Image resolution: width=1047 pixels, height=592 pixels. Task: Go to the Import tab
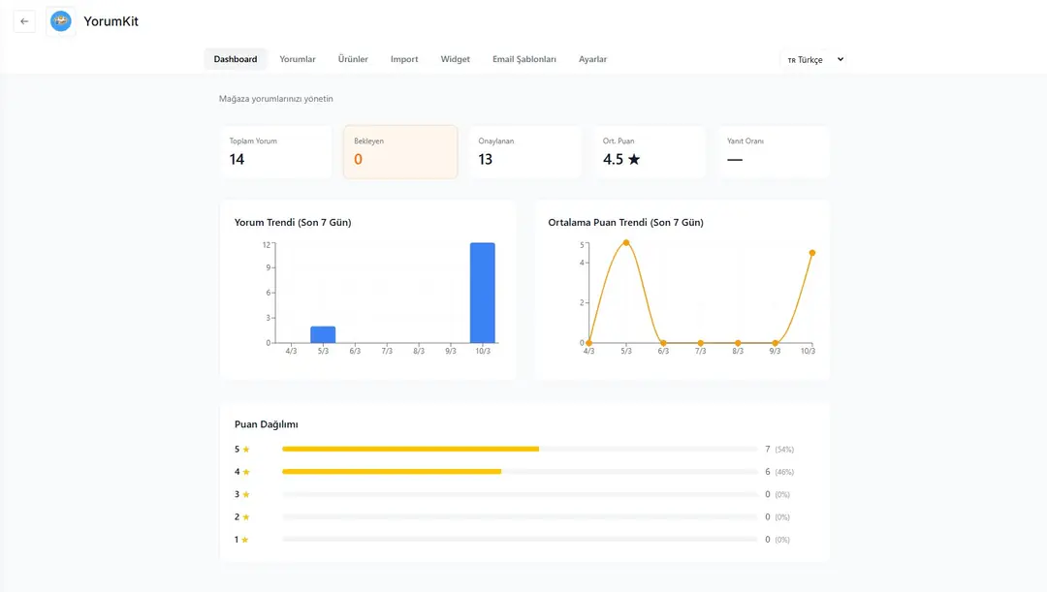click(x=404, y=59)
